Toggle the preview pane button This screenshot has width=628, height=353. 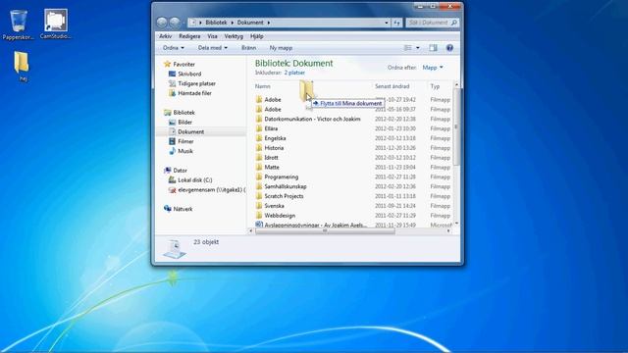point(433,48)
